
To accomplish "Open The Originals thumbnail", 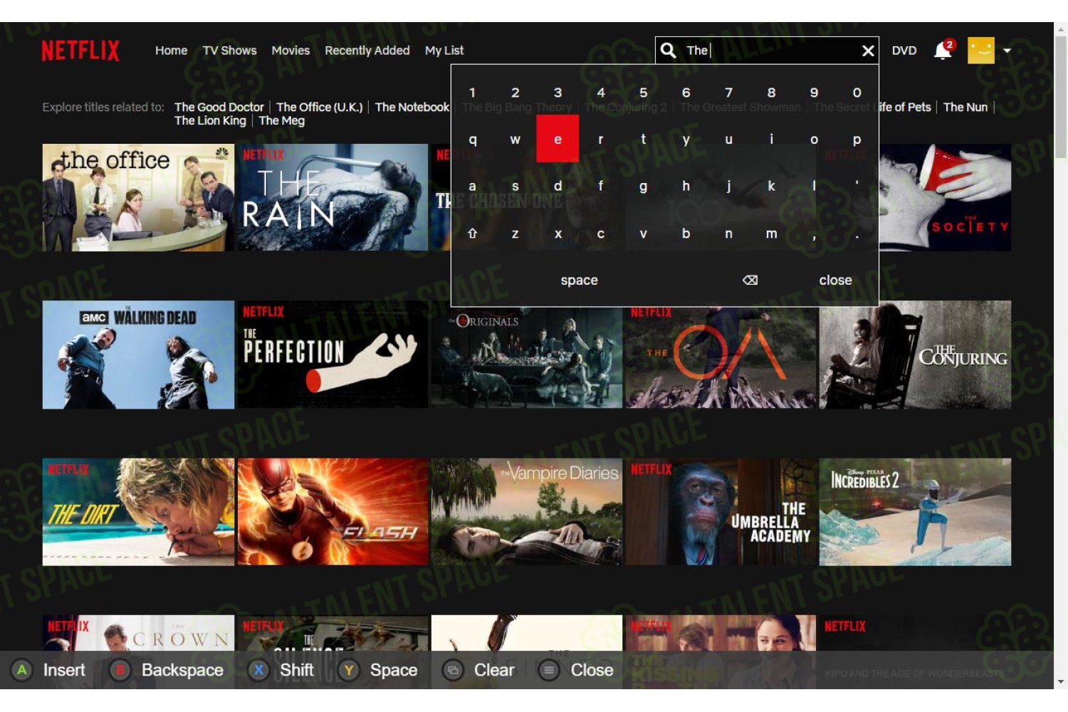I will 527,358.
